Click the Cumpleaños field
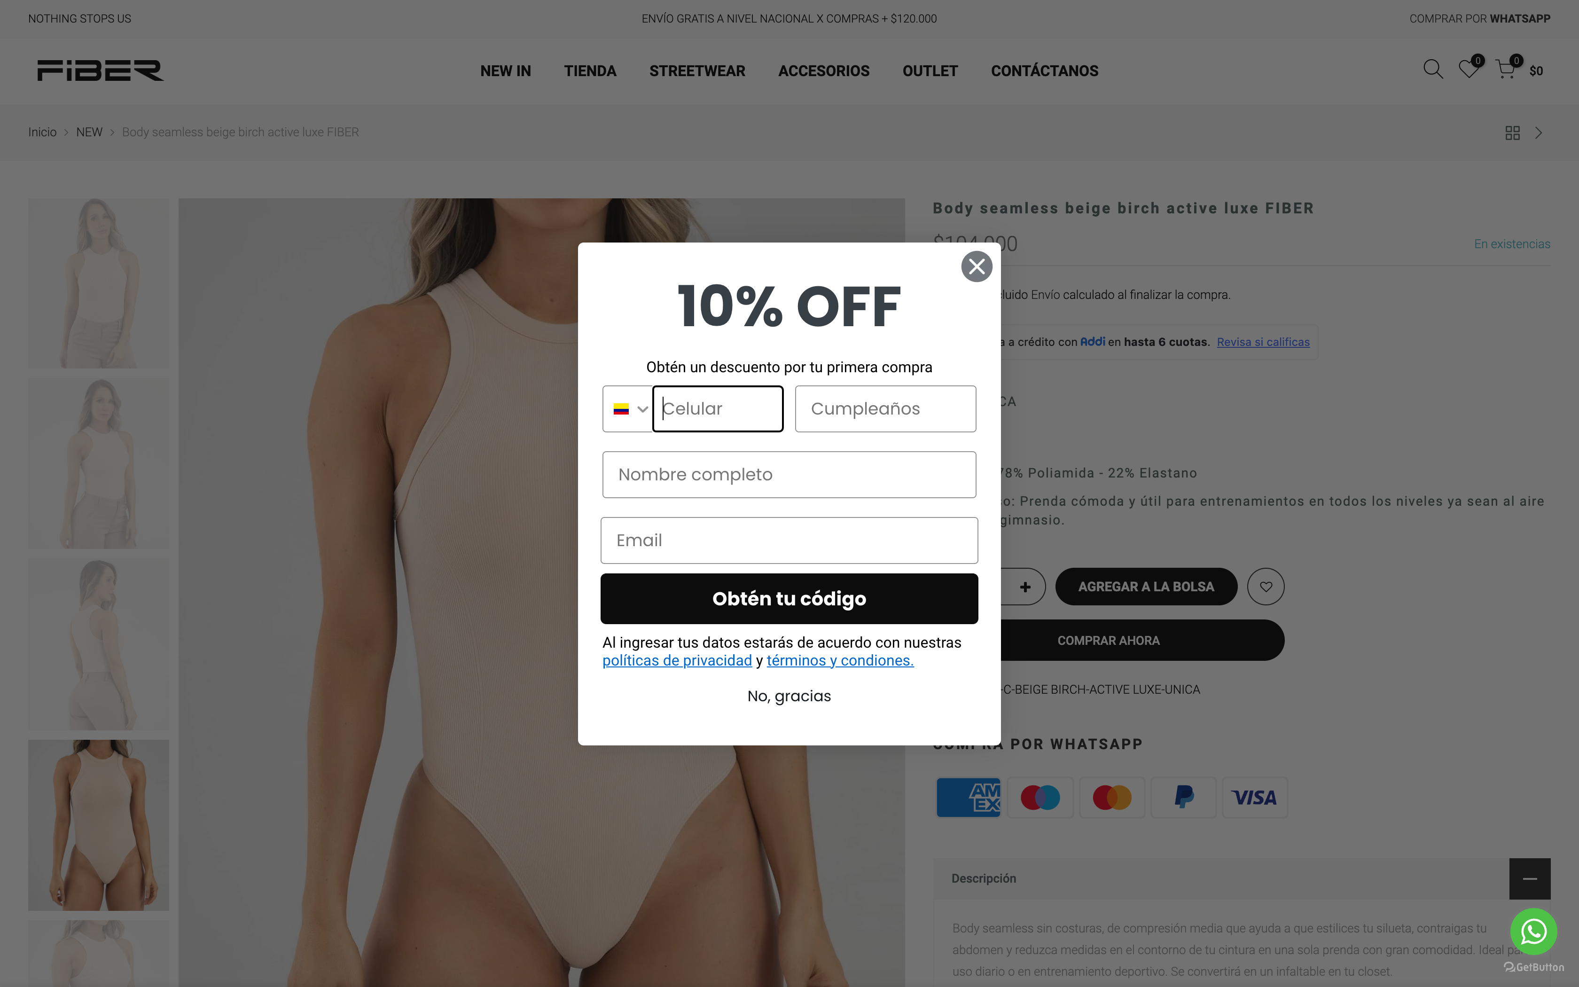1579x987 pixels. [885, 408]
